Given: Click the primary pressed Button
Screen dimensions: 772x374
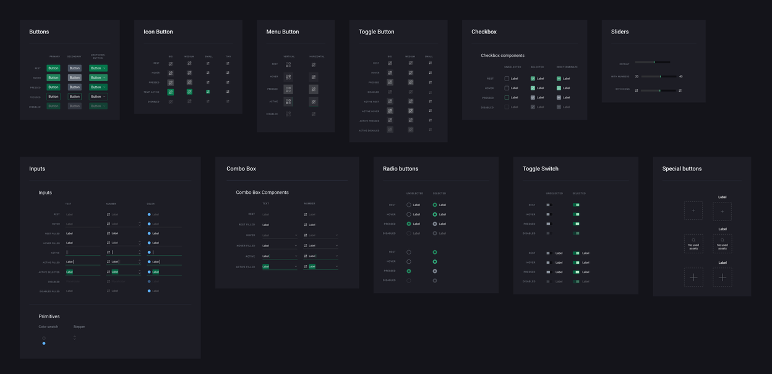Looking at the screenshot, I should coord(54,87).
